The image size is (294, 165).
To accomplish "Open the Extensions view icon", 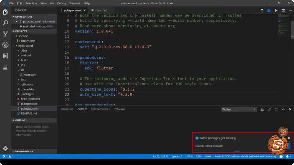I will (5, 56).
